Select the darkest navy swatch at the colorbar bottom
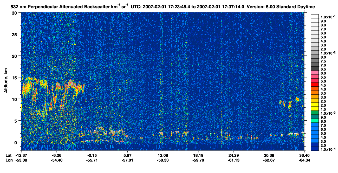Image resolution: width=338 pixels, height=173 pixels. click(315, 149)
